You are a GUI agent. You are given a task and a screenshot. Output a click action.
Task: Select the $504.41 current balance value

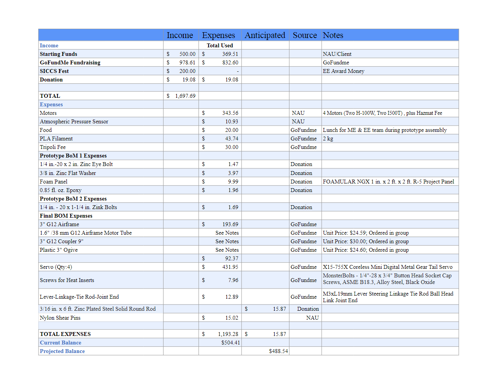pos(230,343)
